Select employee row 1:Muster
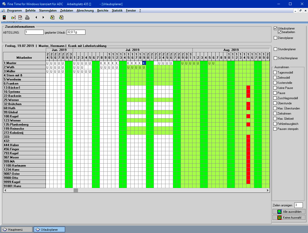Screen dimensions: 308x233 [24, 63]
